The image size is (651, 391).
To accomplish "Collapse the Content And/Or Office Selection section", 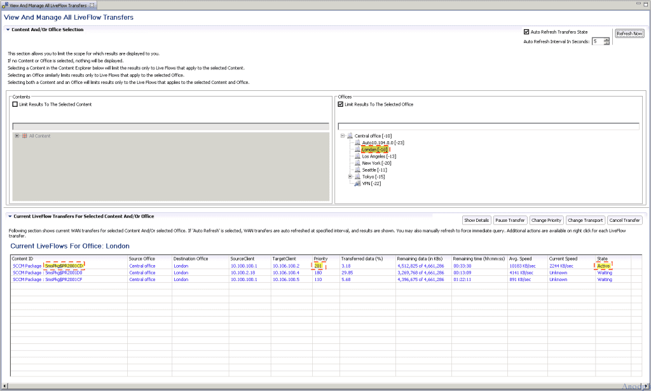I will point(8,30).
